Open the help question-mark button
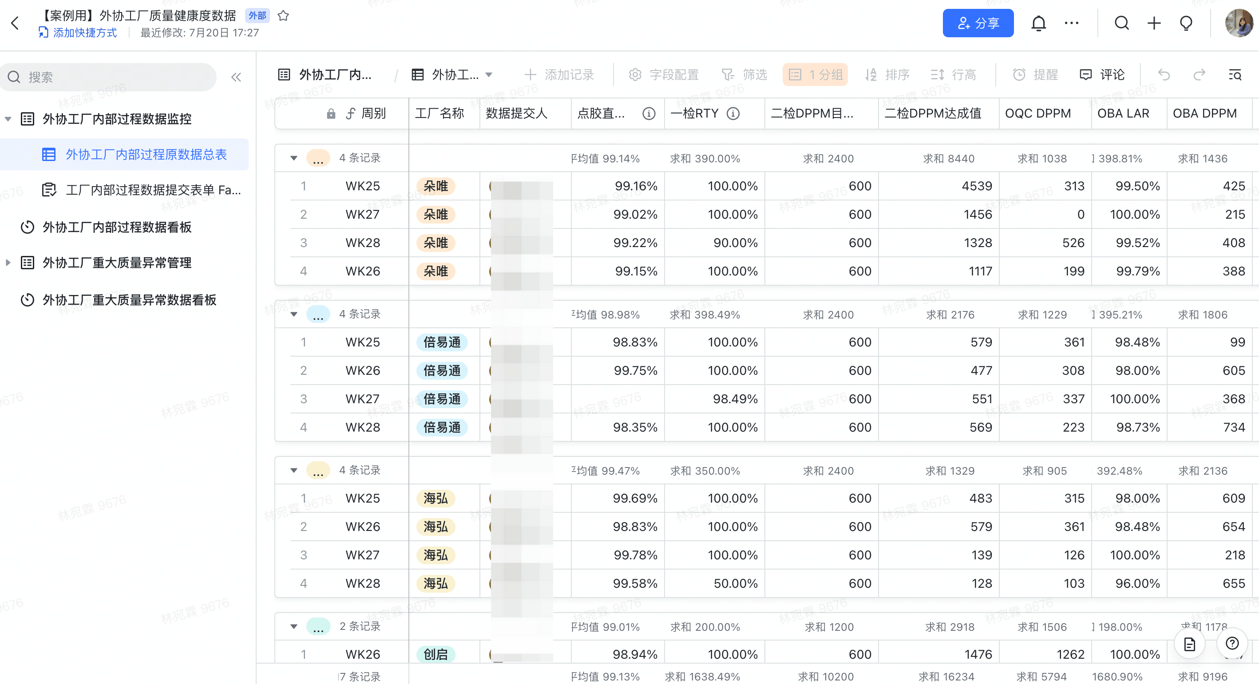 click(x=1231, y=644)
